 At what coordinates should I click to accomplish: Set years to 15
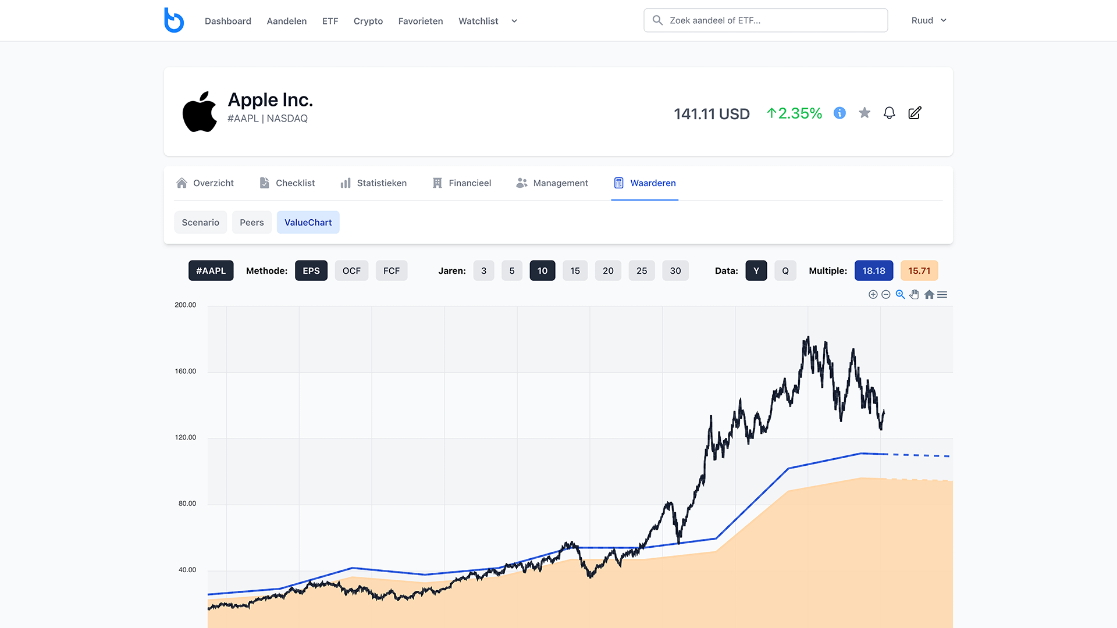[x=575, y=270]
